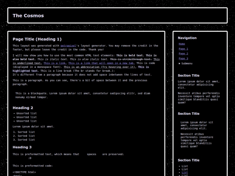The width and height of the screenshot is (235, 176).
Task: Click the Heading 2 title
Action: coord(23,108)
